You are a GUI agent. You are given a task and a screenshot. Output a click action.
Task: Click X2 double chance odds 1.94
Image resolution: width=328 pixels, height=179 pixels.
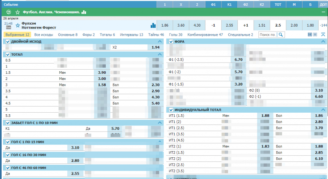pos(155,48)
